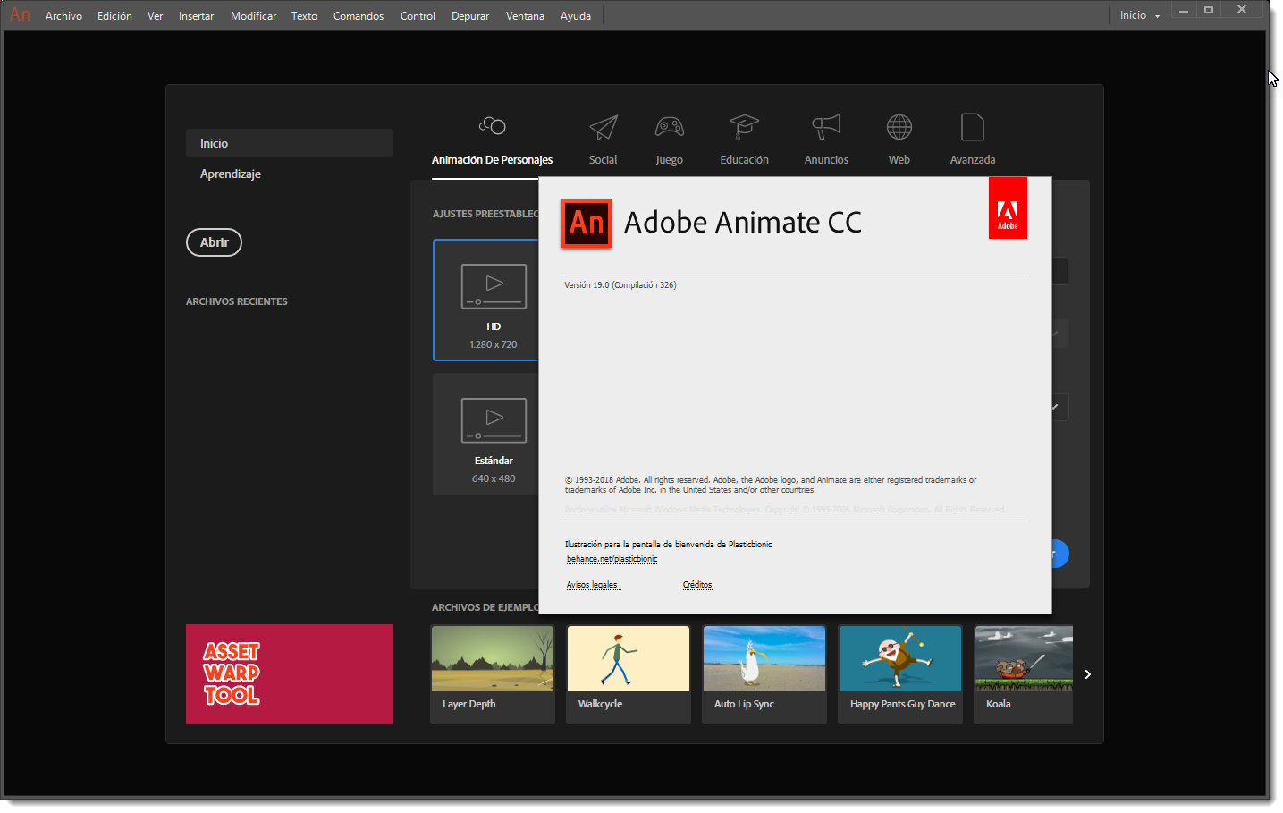Open the Archivo menu
This screenshot has height=813, width=1283.
point(63,16)
